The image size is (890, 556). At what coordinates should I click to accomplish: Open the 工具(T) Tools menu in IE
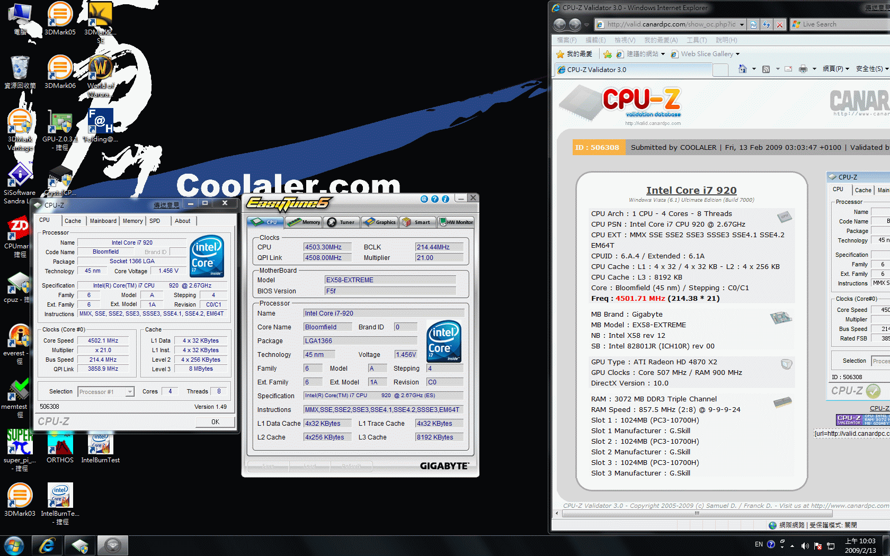pyautogui.click(x=697, y=40)
